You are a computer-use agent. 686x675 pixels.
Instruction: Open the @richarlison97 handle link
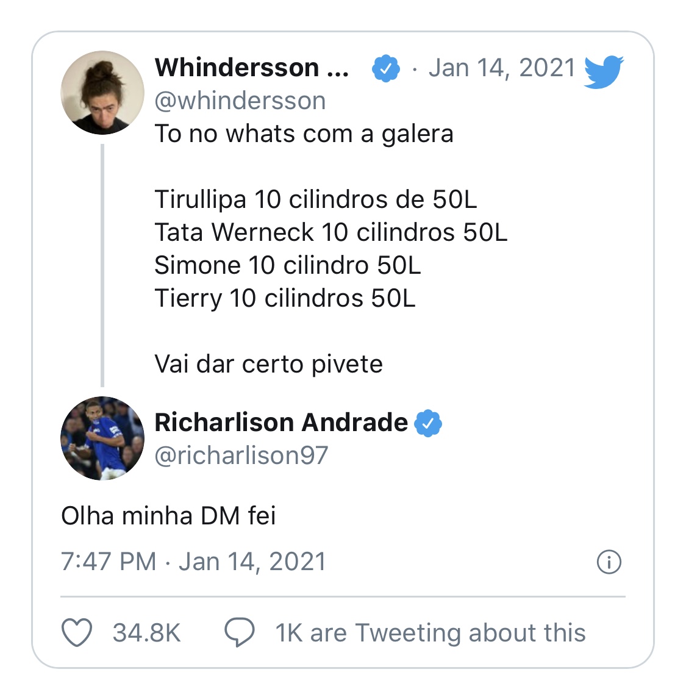pos(241,455)
